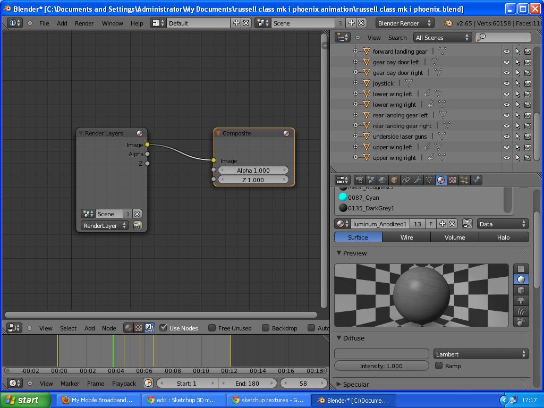
Task: Select monkey preview shape icon
Action: click(521, 301)
